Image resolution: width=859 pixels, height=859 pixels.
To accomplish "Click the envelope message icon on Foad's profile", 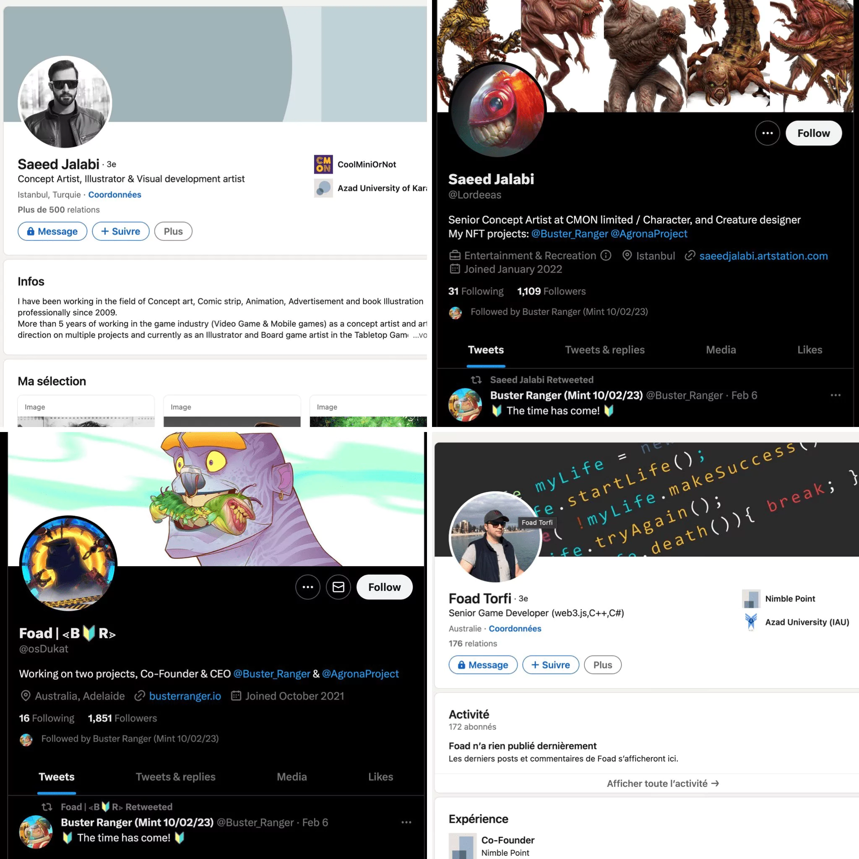I will tap(338, 587).
